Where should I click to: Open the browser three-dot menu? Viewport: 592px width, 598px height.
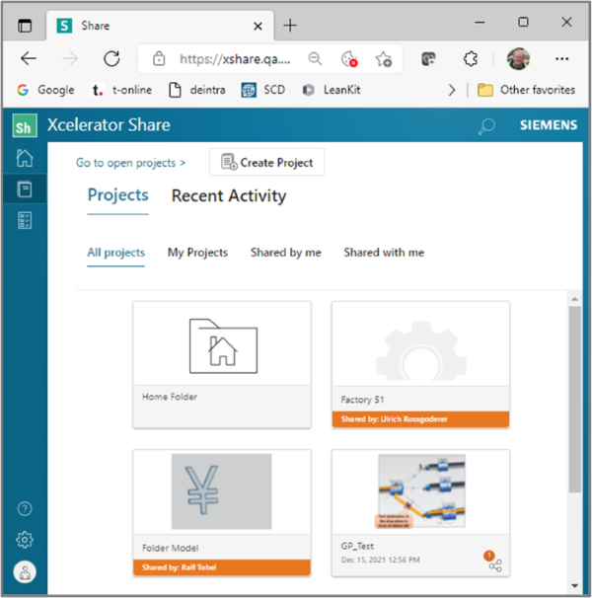coord(562,58)
